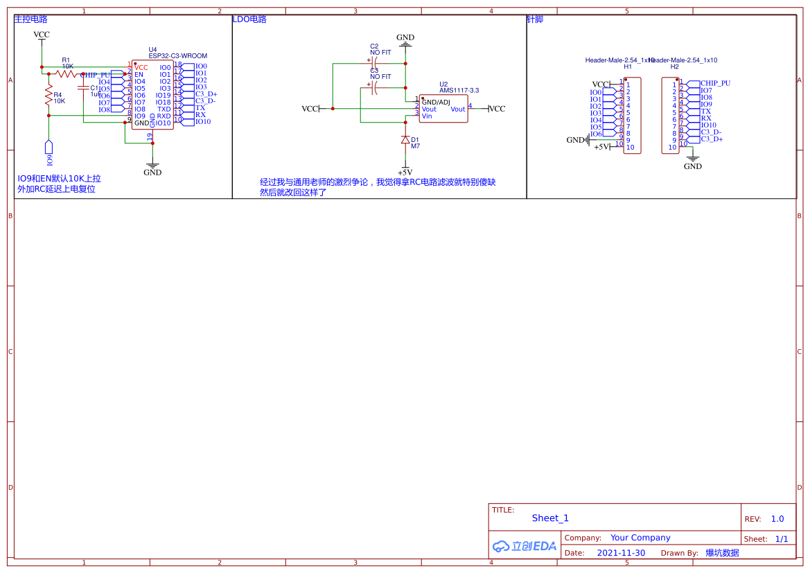Select the IO6 net port at H1
The width and height of the screenshot is (810, 573).
pos(604,134)
